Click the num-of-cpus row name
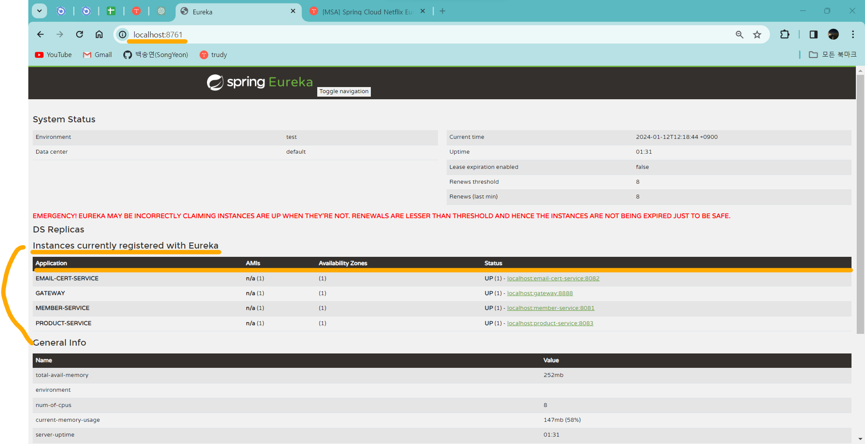The width and height of the screenshot is (865, 444). coord(54,405)
